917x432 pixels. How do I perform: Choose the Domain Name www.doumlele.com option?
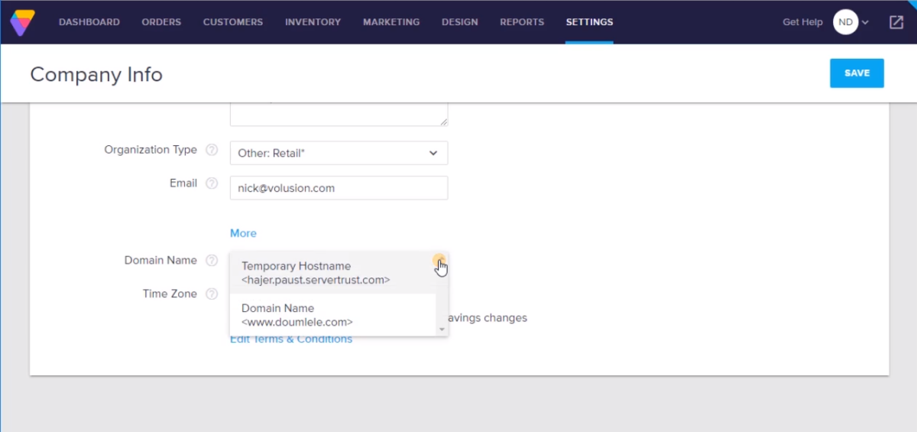click(x=332, y=315)
